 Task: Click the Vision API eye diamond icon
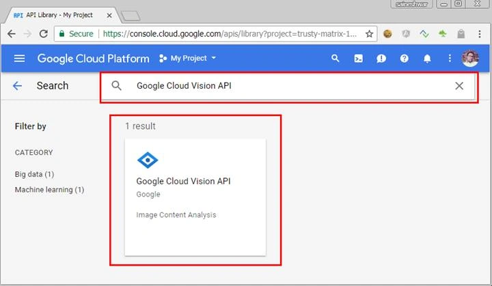click(148, 160)
